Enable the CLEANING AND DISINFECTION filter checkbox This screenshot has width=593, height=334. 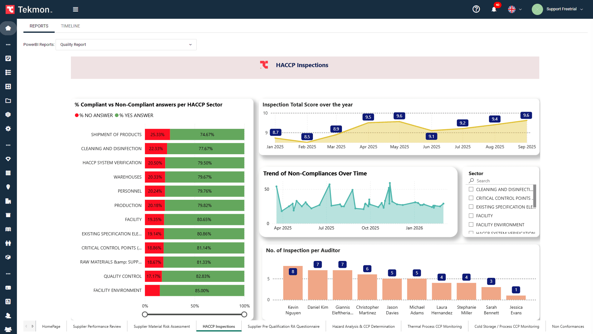471,189
